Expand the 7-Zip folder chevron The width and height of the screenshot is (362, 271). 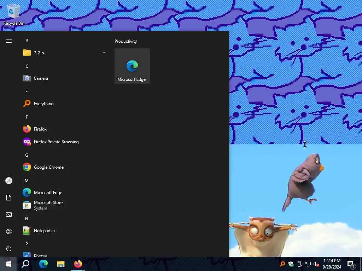pos(104,53)
